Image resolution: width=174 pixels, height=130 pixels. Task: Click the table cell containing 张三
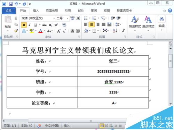tap(113, 61)
